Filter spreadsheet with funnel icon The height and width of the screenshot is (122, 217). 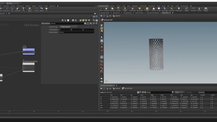coord(173,92)
